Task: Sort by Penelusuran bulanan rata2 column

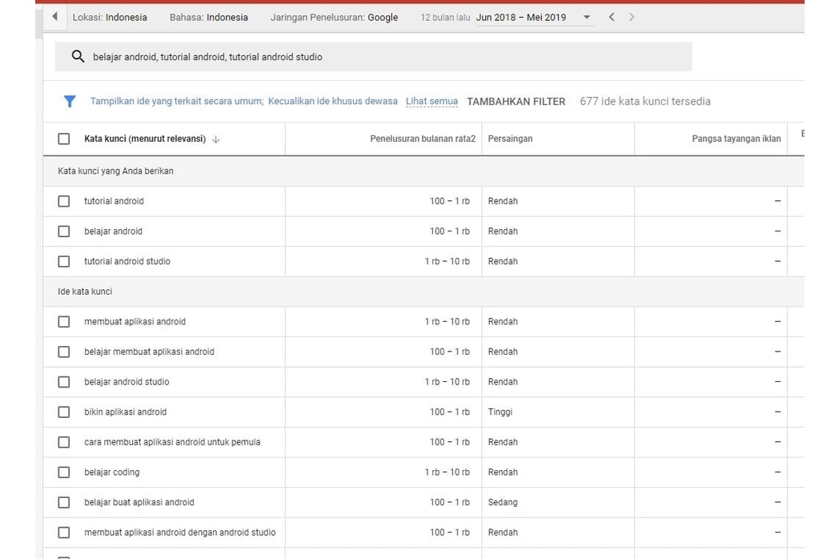Action: click(423, 139)
